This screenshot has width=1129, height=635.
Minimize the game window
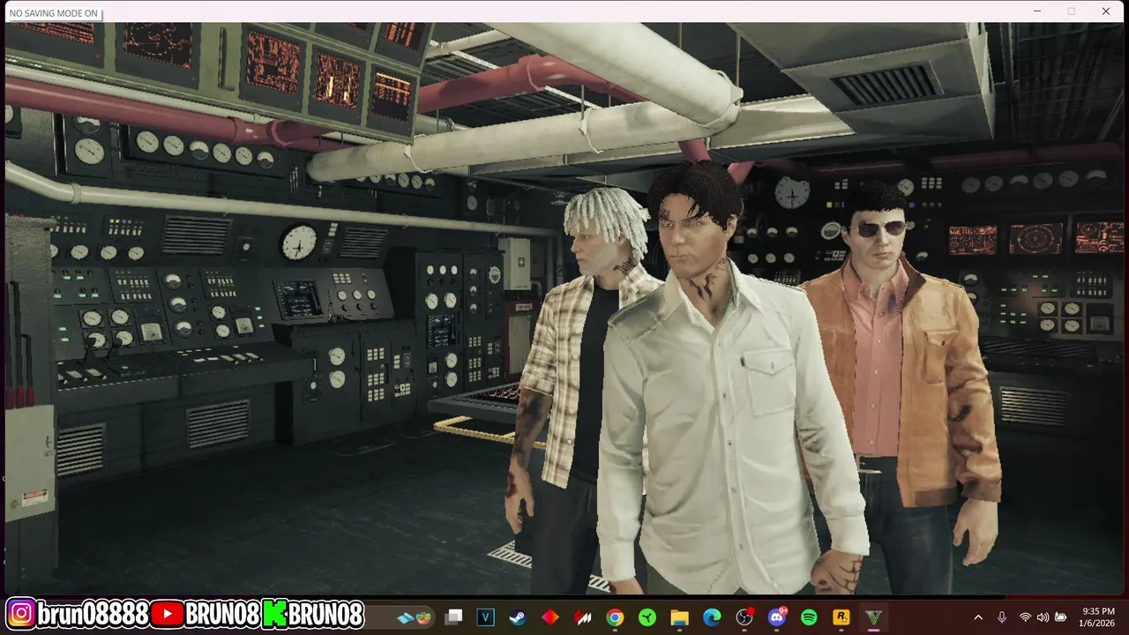coord(1037,11)
